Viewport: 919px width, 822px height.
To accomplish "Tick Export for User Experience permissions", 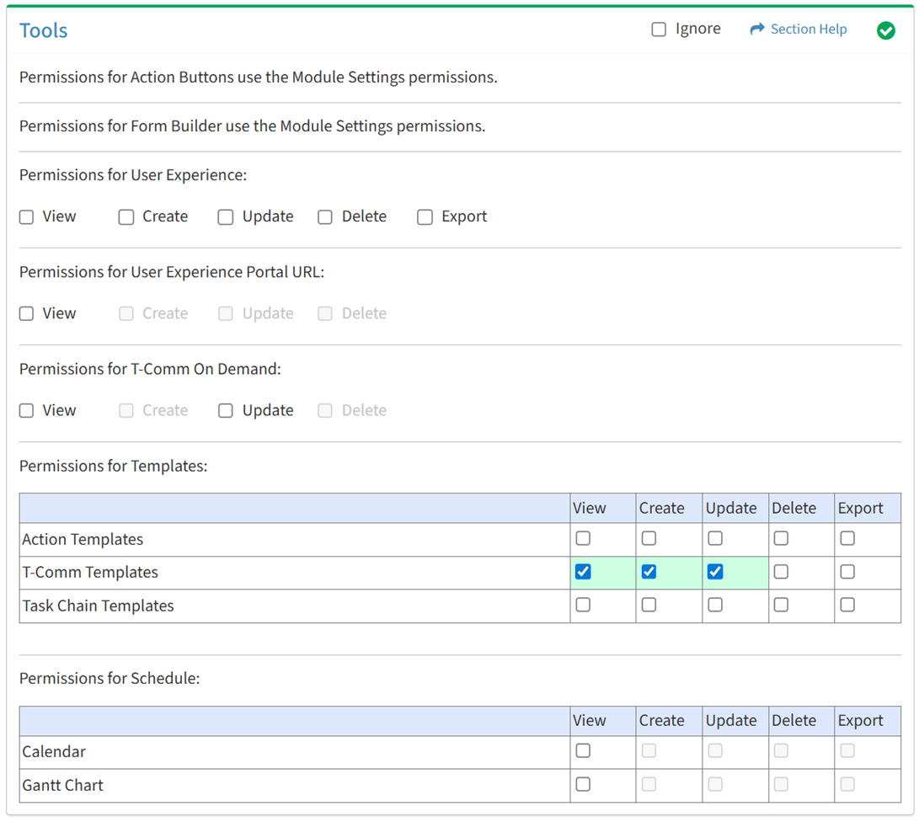I will point(425,217).
